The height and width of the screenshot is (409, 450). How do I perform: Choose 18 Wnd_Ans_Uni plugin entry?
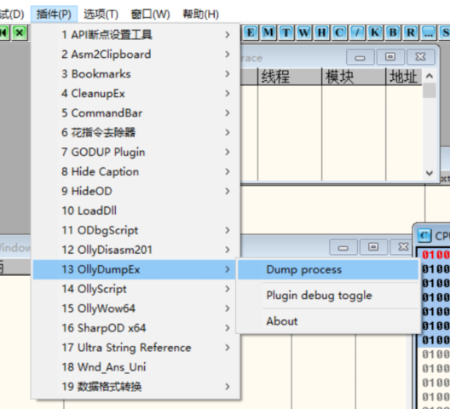click(x=136, y=367)
